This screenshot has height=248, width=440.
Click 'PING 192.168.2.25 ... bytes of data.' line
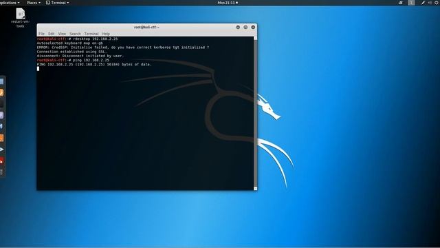click(x=94, y=64)
